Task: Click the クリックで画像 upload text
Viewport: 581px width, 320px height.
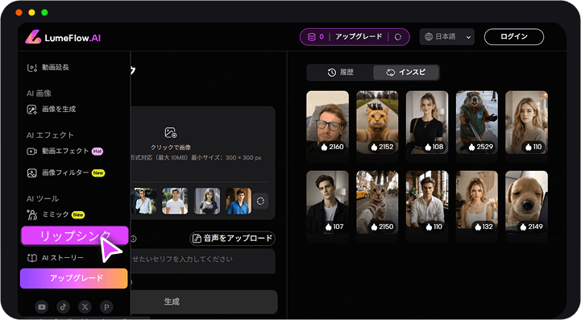Action: coord(171,148)
